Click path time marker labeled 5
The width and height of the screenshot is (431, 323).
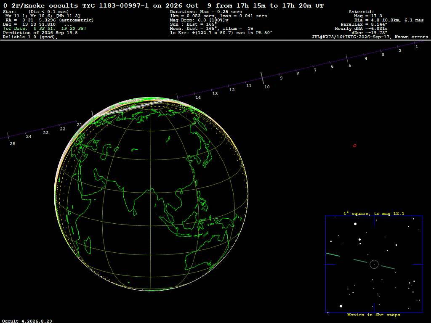350,65
